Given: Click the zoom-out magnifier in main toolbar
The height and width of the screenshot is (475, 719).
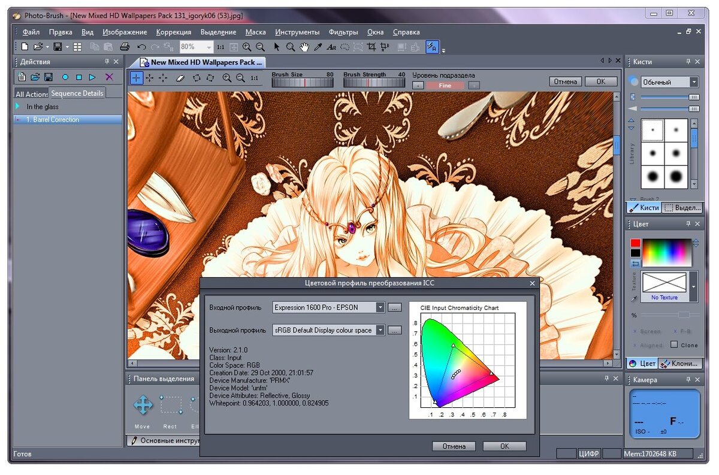Looking at the screenshot, I should (x=260, y=47).
